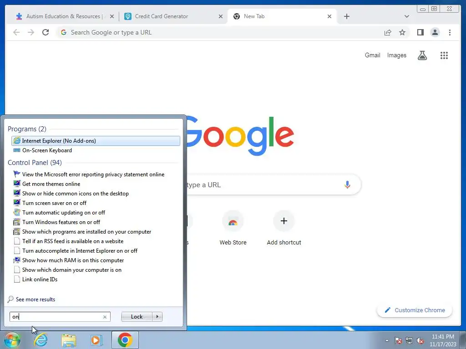
Task: Open the Windows Start orb
Action: pyautogui.click(x=12, y=340)
